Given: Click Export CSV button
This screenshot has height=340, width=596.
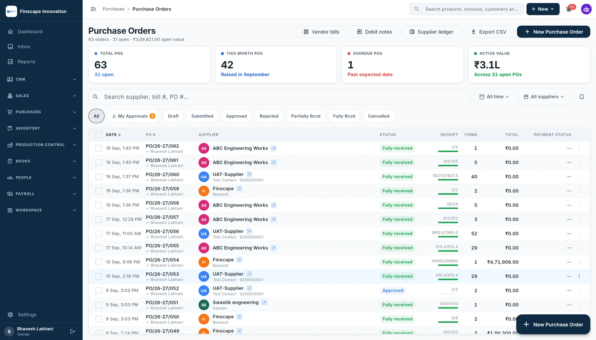Looking at the screenshot, I should click(x=488, y=32).
